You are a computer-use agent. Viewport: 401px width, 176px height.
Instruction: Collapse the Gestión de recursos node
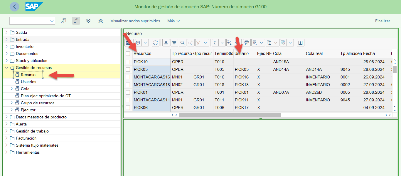pos(6,67)
